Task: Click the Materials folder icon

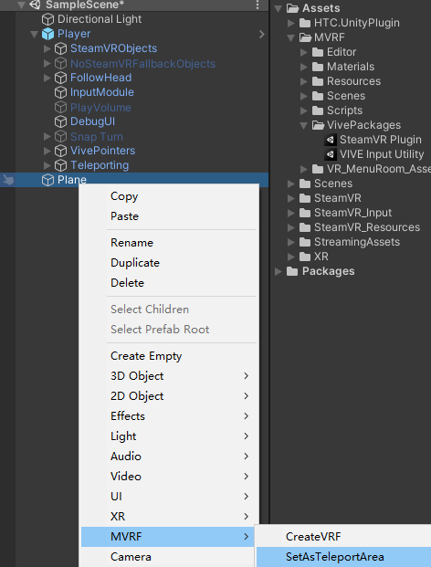Action: click(318, 67)
